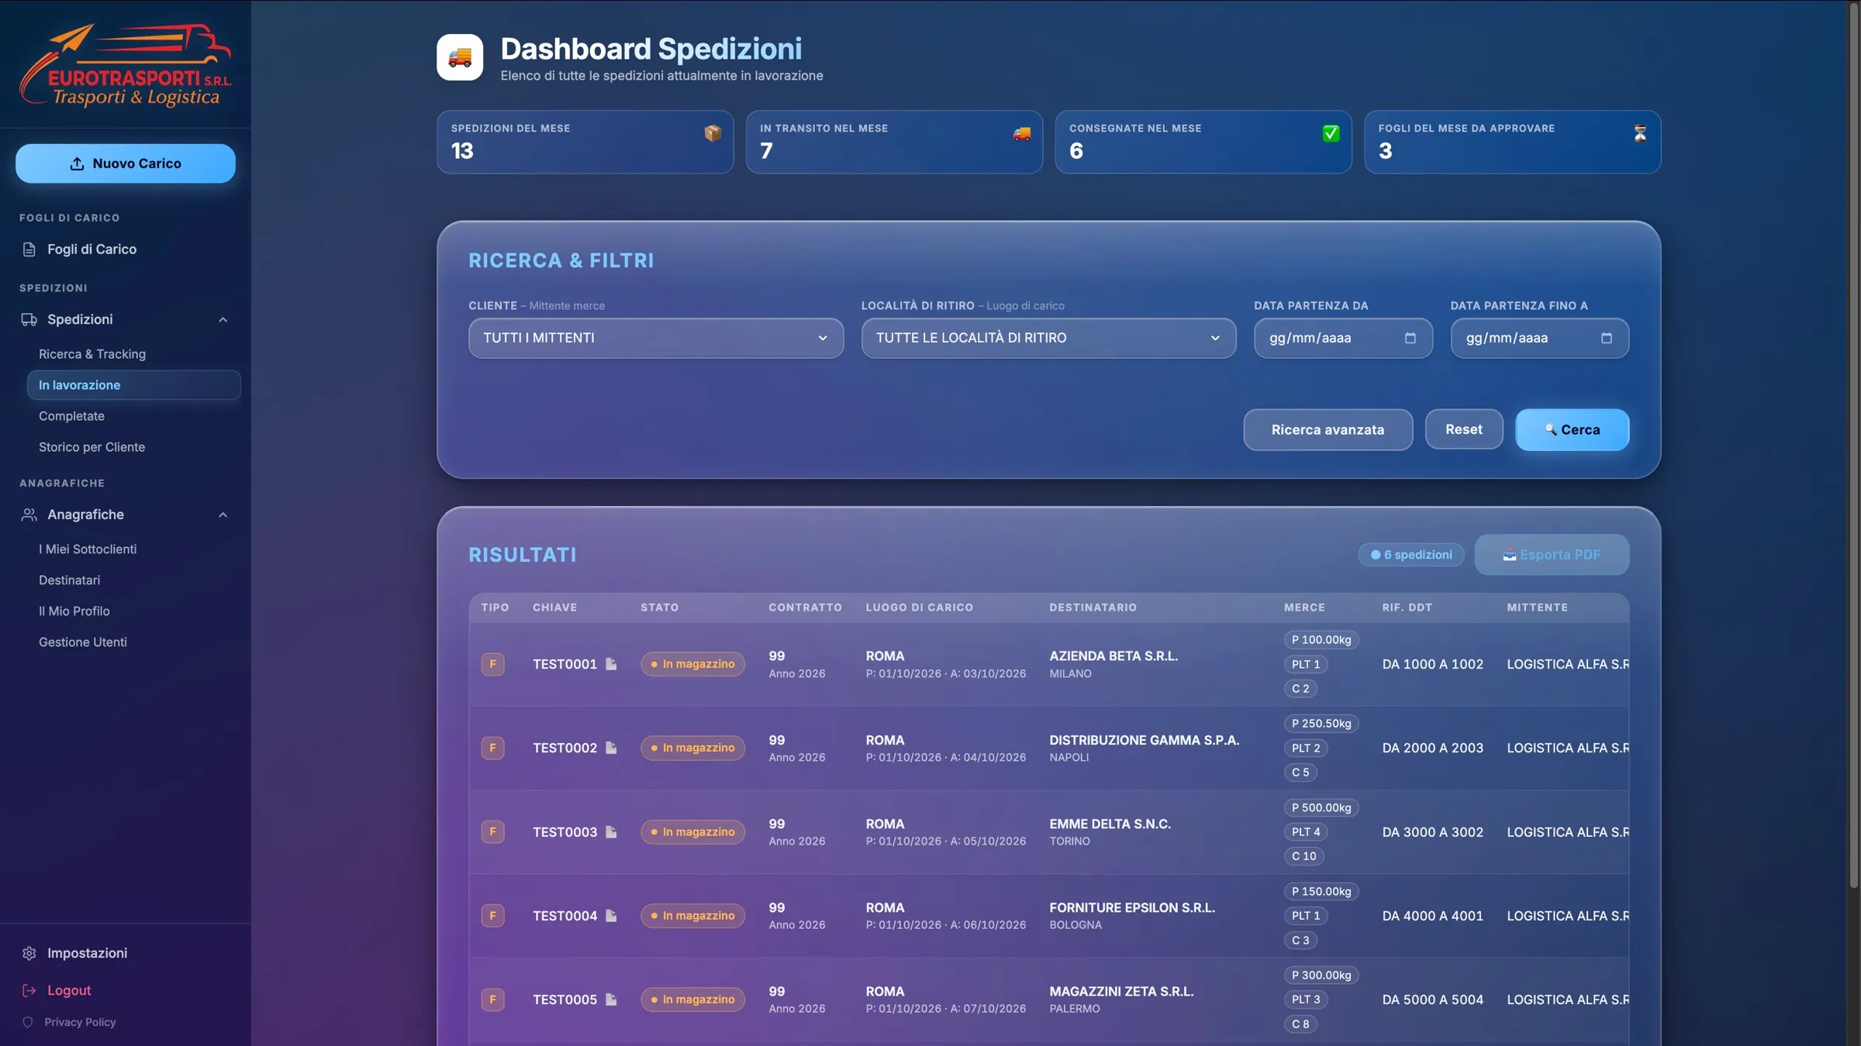Open Impostazioni settings
Screen dimensions: 1861x1046
click(87, 953)
